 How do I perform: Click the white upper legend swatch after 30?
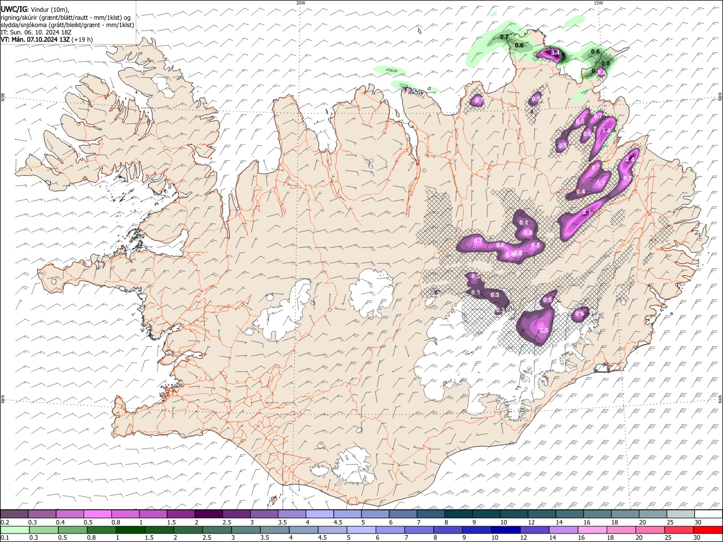[708, 514]
